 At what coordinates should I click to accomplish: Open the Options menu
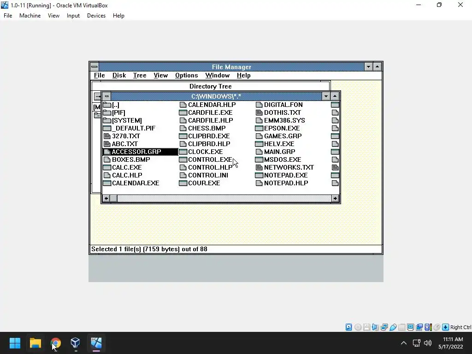(x=187, y=76)
